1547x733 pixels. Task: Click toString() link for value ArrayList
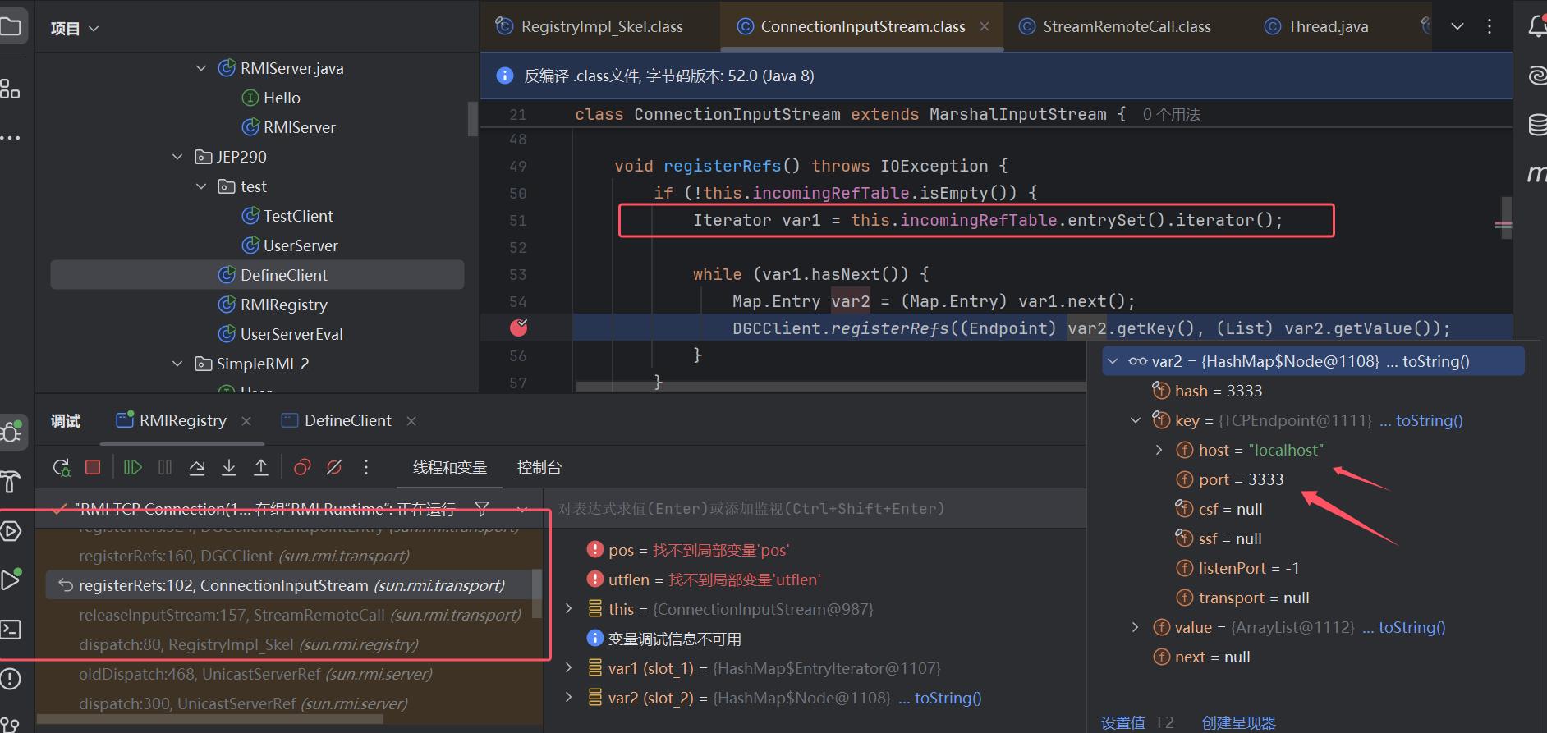1412,627
